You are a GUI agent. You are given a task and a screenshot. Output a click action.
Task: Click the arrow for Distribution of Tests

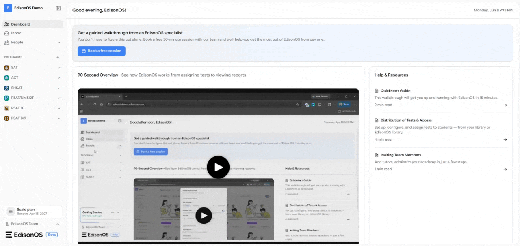(505, 140)
